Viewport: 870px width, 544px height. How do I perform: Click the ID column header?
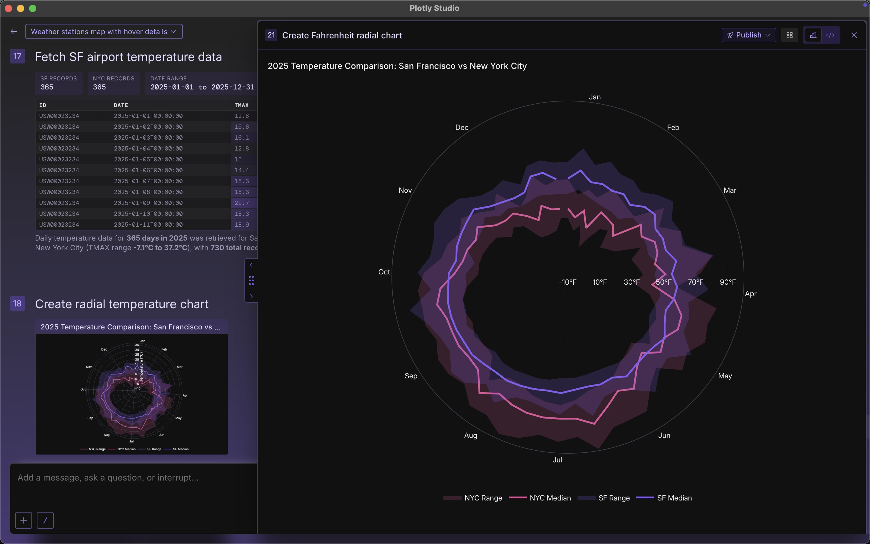(x=43, y=105)
